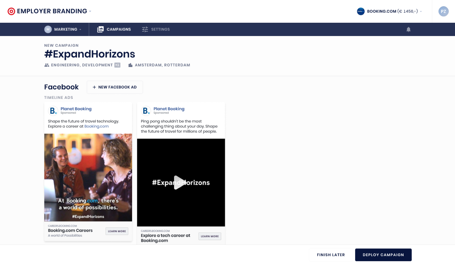The image size is (455, 265).
Task: Click the second ad's Booking B. logo
Action: pos(146,111)
